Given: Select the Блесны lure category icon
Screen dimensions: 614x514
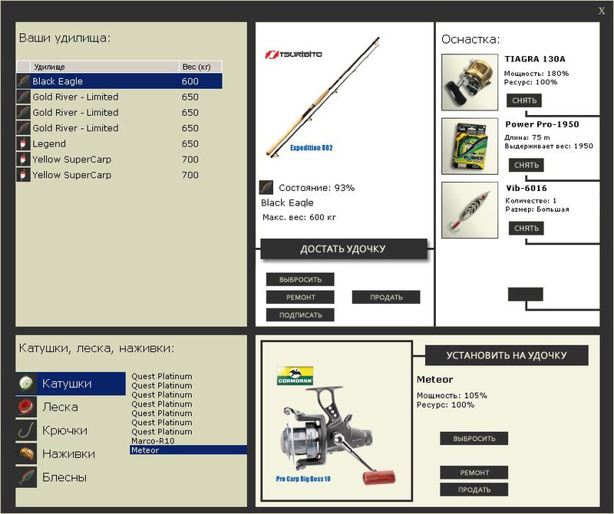Looking at the screenshot, I should point(26,477).
